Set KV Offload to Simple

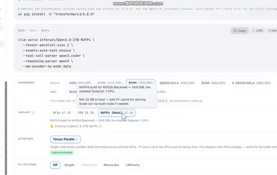click(x=69, y=165)
